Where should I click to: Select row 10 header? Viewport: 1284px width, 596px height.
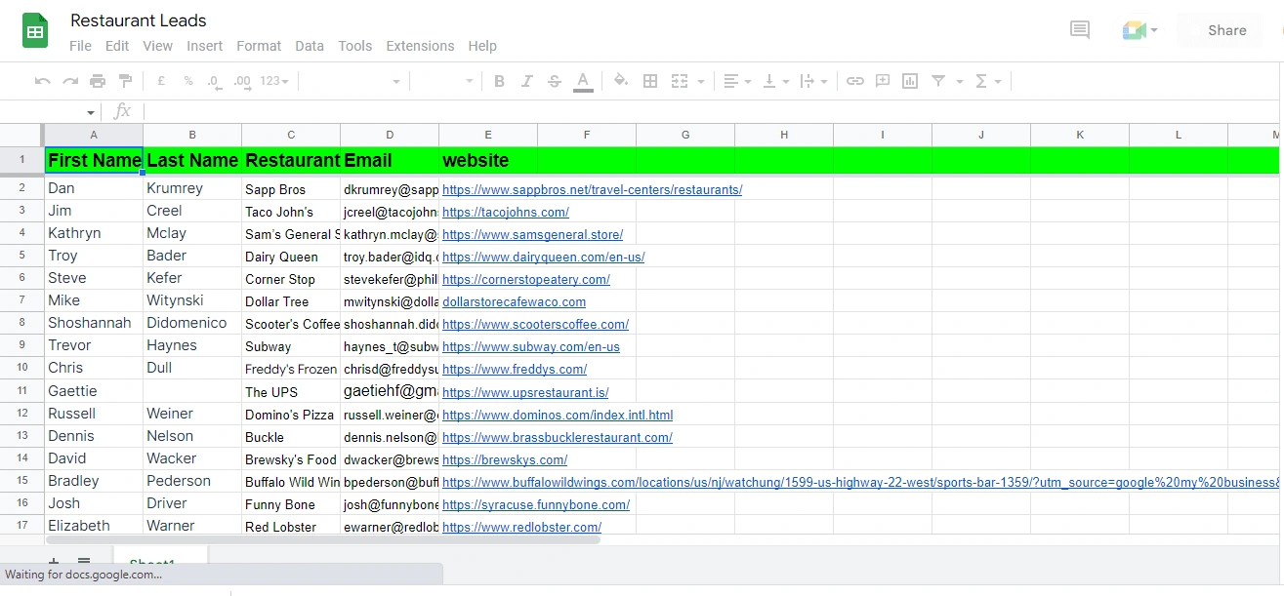tap(21, 368)
